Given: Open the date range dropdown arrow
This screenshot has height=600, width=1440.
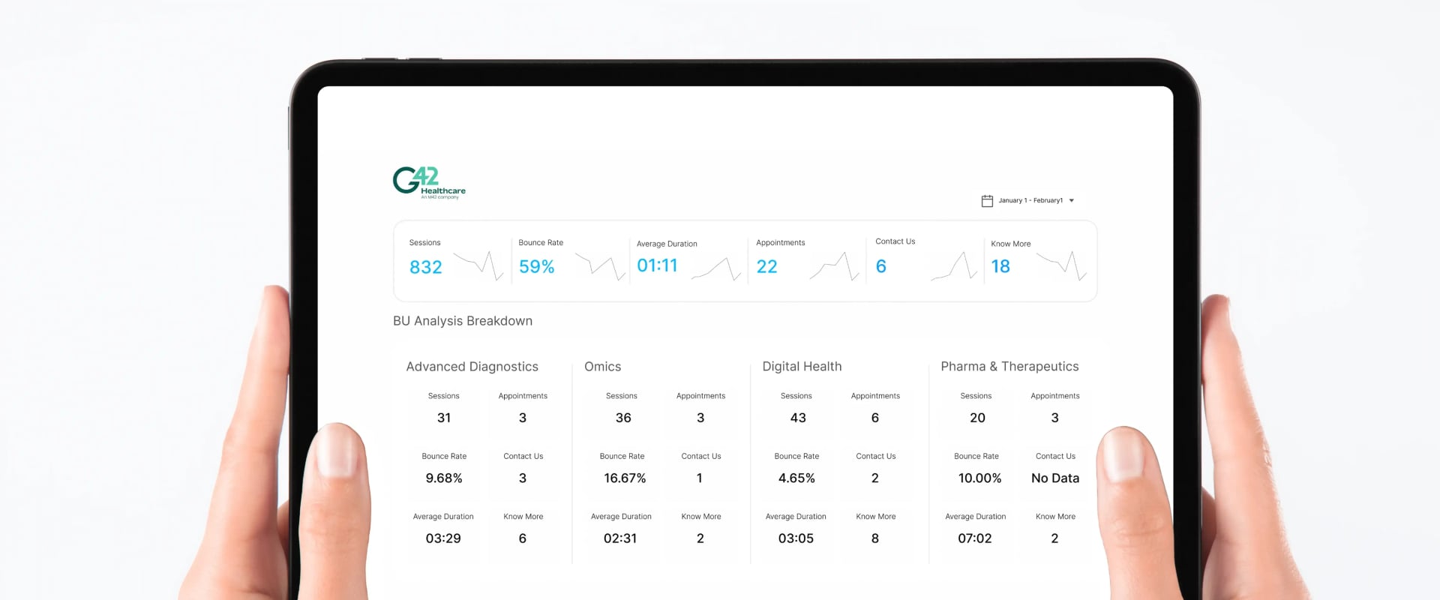Looking at the screenshot, I should [1071, 201].
